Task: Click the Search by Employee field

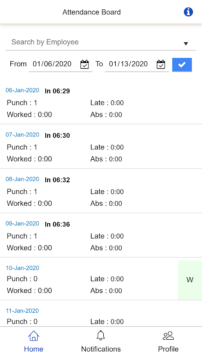Action: click(x=101, y=42)
